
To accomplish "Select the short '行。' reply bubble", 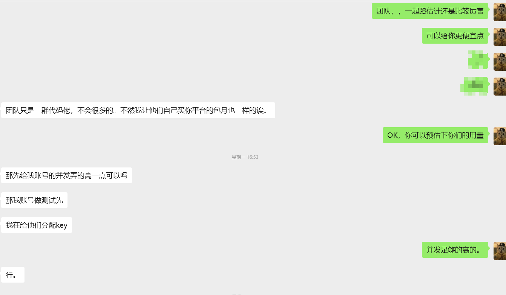I will point(13,275).
